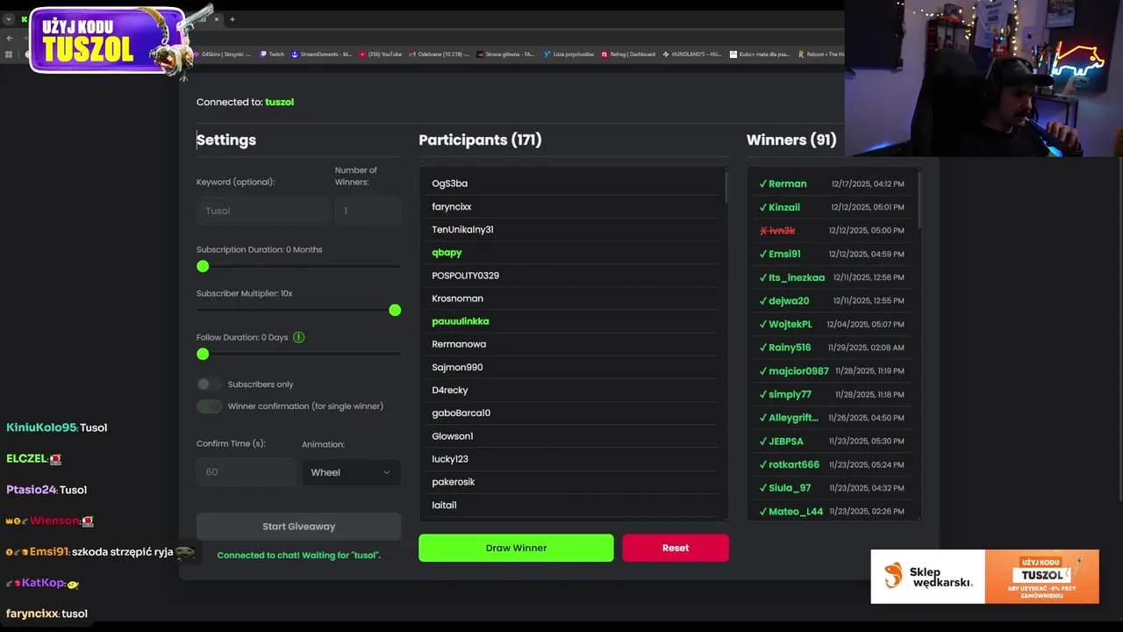
Task: Click winner rotkart666 entry
Action: click(832, 464)
